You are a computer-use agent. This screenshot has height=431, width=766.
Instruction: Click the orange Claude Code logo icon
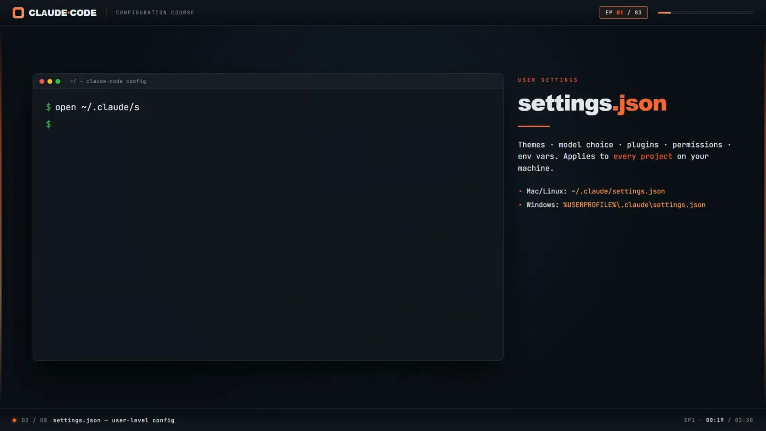coord(18,12)
